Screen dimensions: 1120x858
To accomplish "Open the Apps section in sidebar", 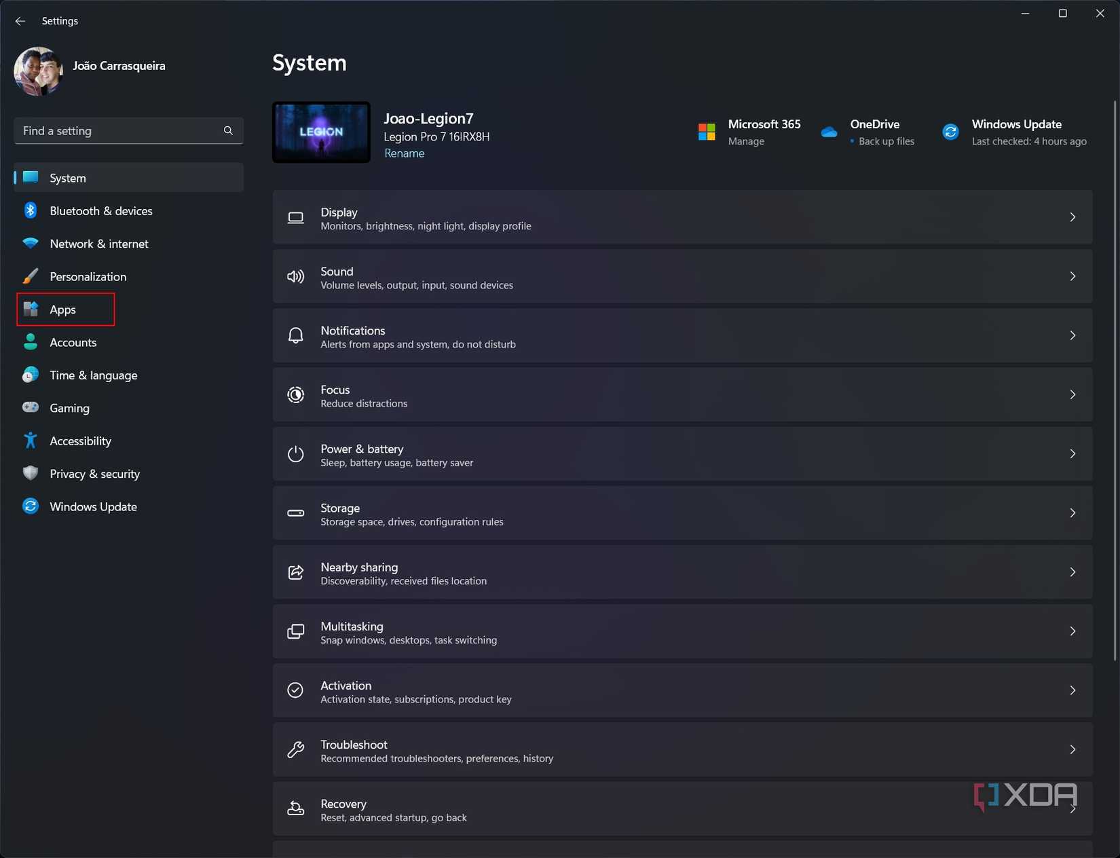I will (x=63, y=310).
